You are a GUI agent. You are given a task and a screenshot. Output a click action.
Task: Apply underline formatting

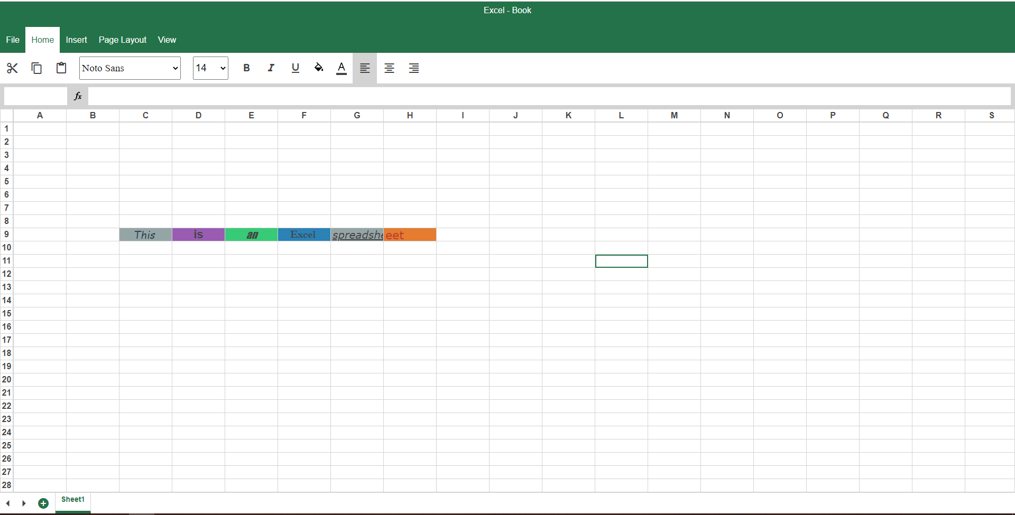coord(295,68)
